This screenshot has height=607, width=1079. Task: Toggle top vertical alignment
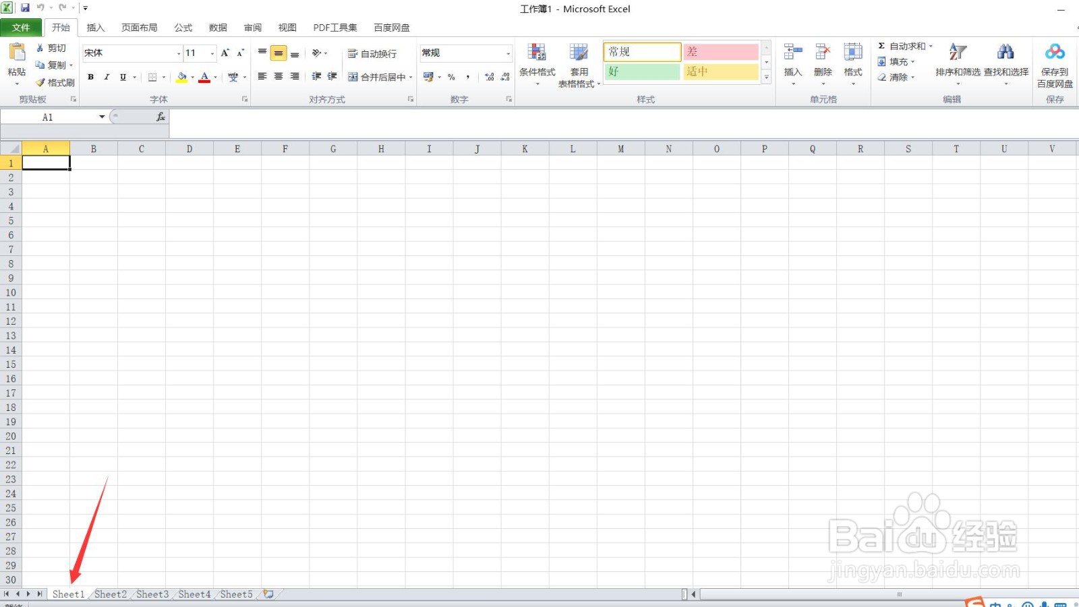pos(262,53)
